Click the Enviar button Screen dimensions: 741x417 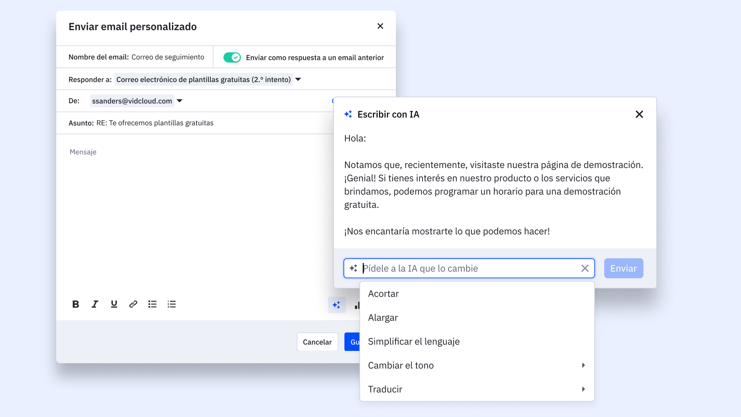click(x=623, y=268)
